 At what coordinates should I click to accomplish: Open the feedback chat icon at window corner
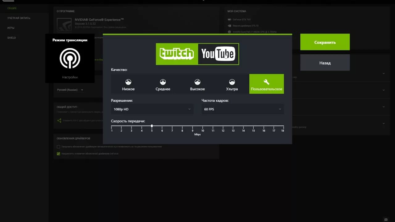click(386, 220)
